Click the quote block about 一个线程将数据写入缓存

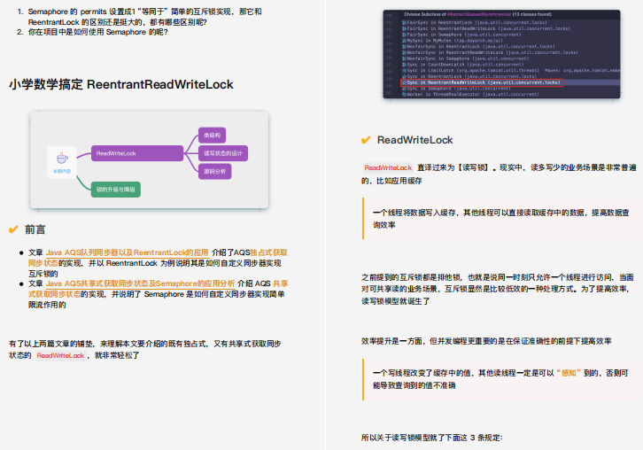click(x=500, y=219)
